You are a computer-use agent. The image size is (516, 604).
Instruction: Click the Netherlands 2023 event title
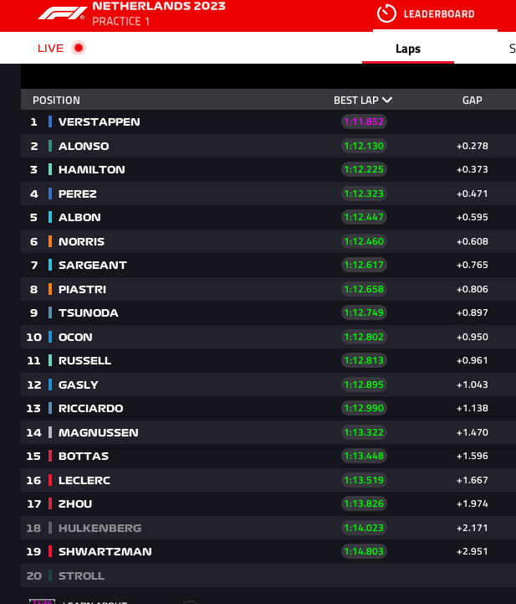159,6
